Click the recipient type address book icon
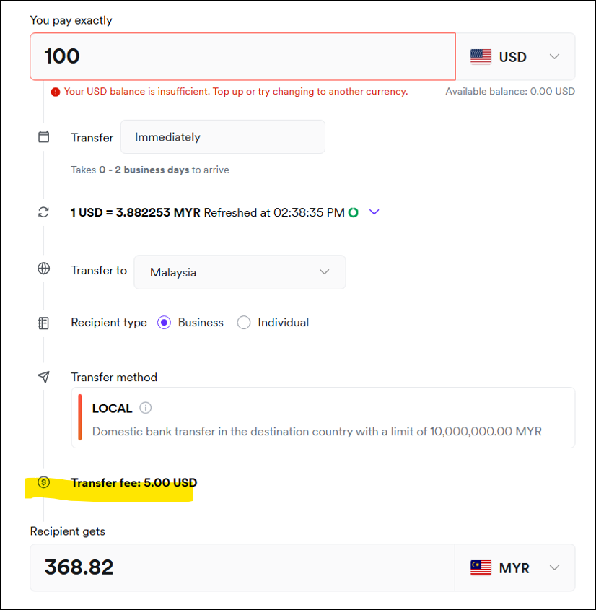This screenshot has width=596, height=610. [x=44, y=323]
